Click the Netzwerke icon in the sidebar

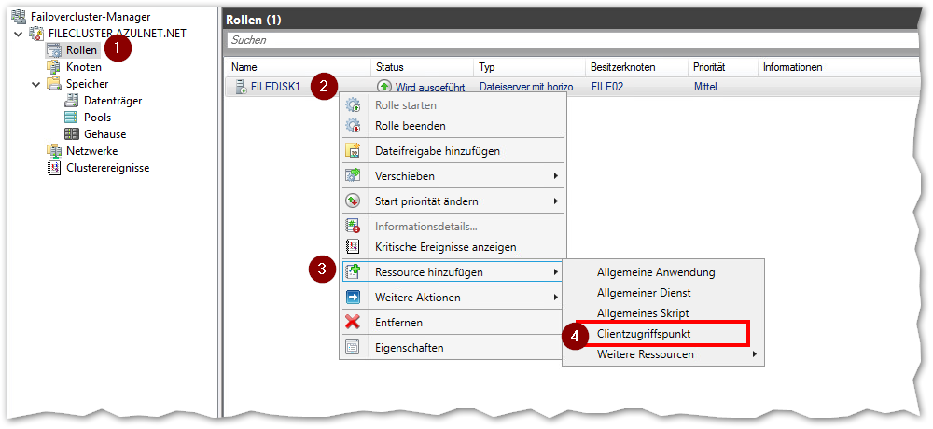click(x=54, y=151)
